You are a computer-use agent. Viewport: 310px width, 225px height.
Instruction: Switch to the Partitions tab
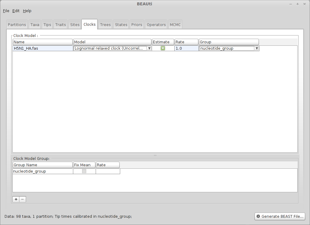coord(17,25)
